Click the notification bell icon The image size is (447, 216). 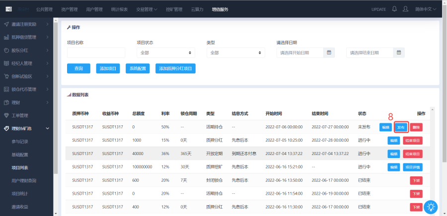(x=394, y=9)
